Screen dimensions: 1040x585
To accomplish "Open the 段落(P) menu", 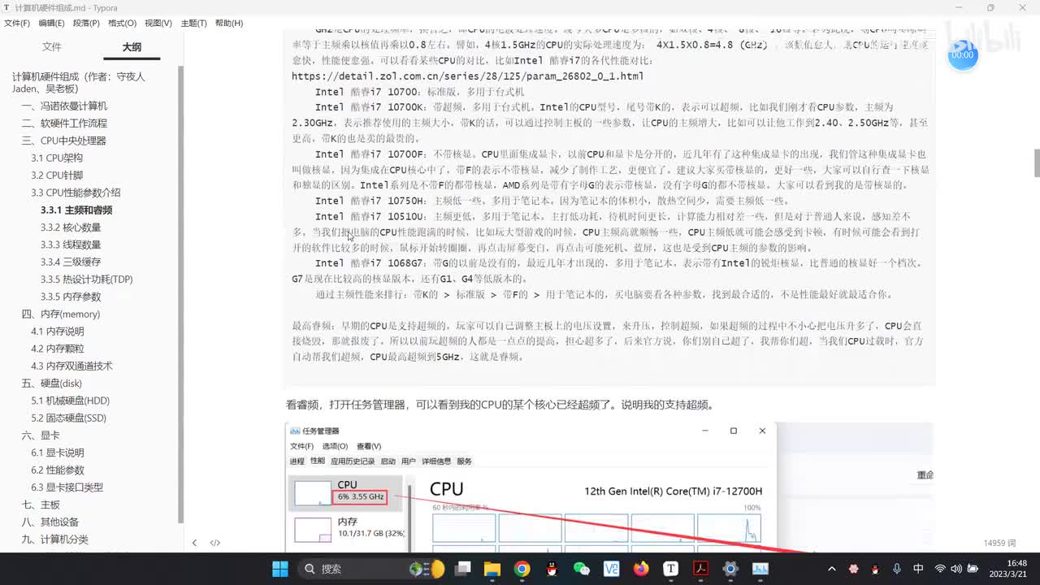I will coord(86,23).
